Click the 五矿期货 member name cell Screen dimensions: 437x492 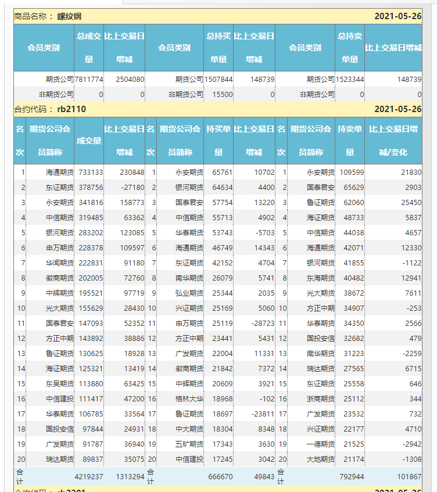coord(189,444)
